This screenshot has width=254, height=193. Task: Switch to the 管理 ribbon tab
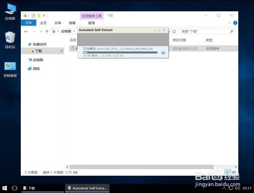(91, 23)
